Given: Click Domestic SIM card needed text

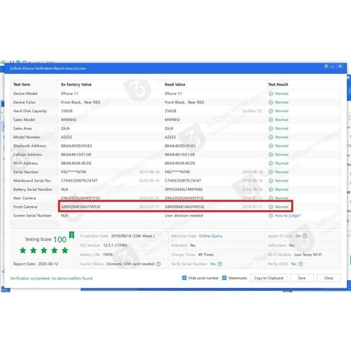Looking at the screenshot, I should 130,264.
